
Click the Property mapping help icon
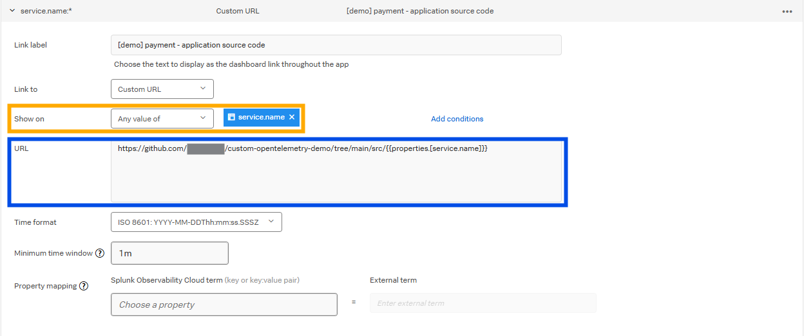point(84,286)
